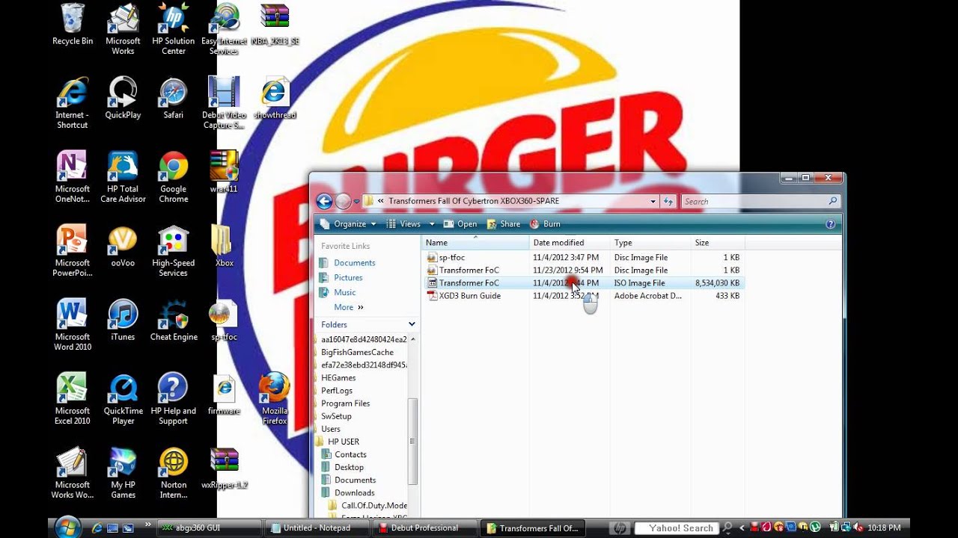Screen dimensions: 958x538
Task: Select Downloads in the folder tree
Action: click(354, 493)
